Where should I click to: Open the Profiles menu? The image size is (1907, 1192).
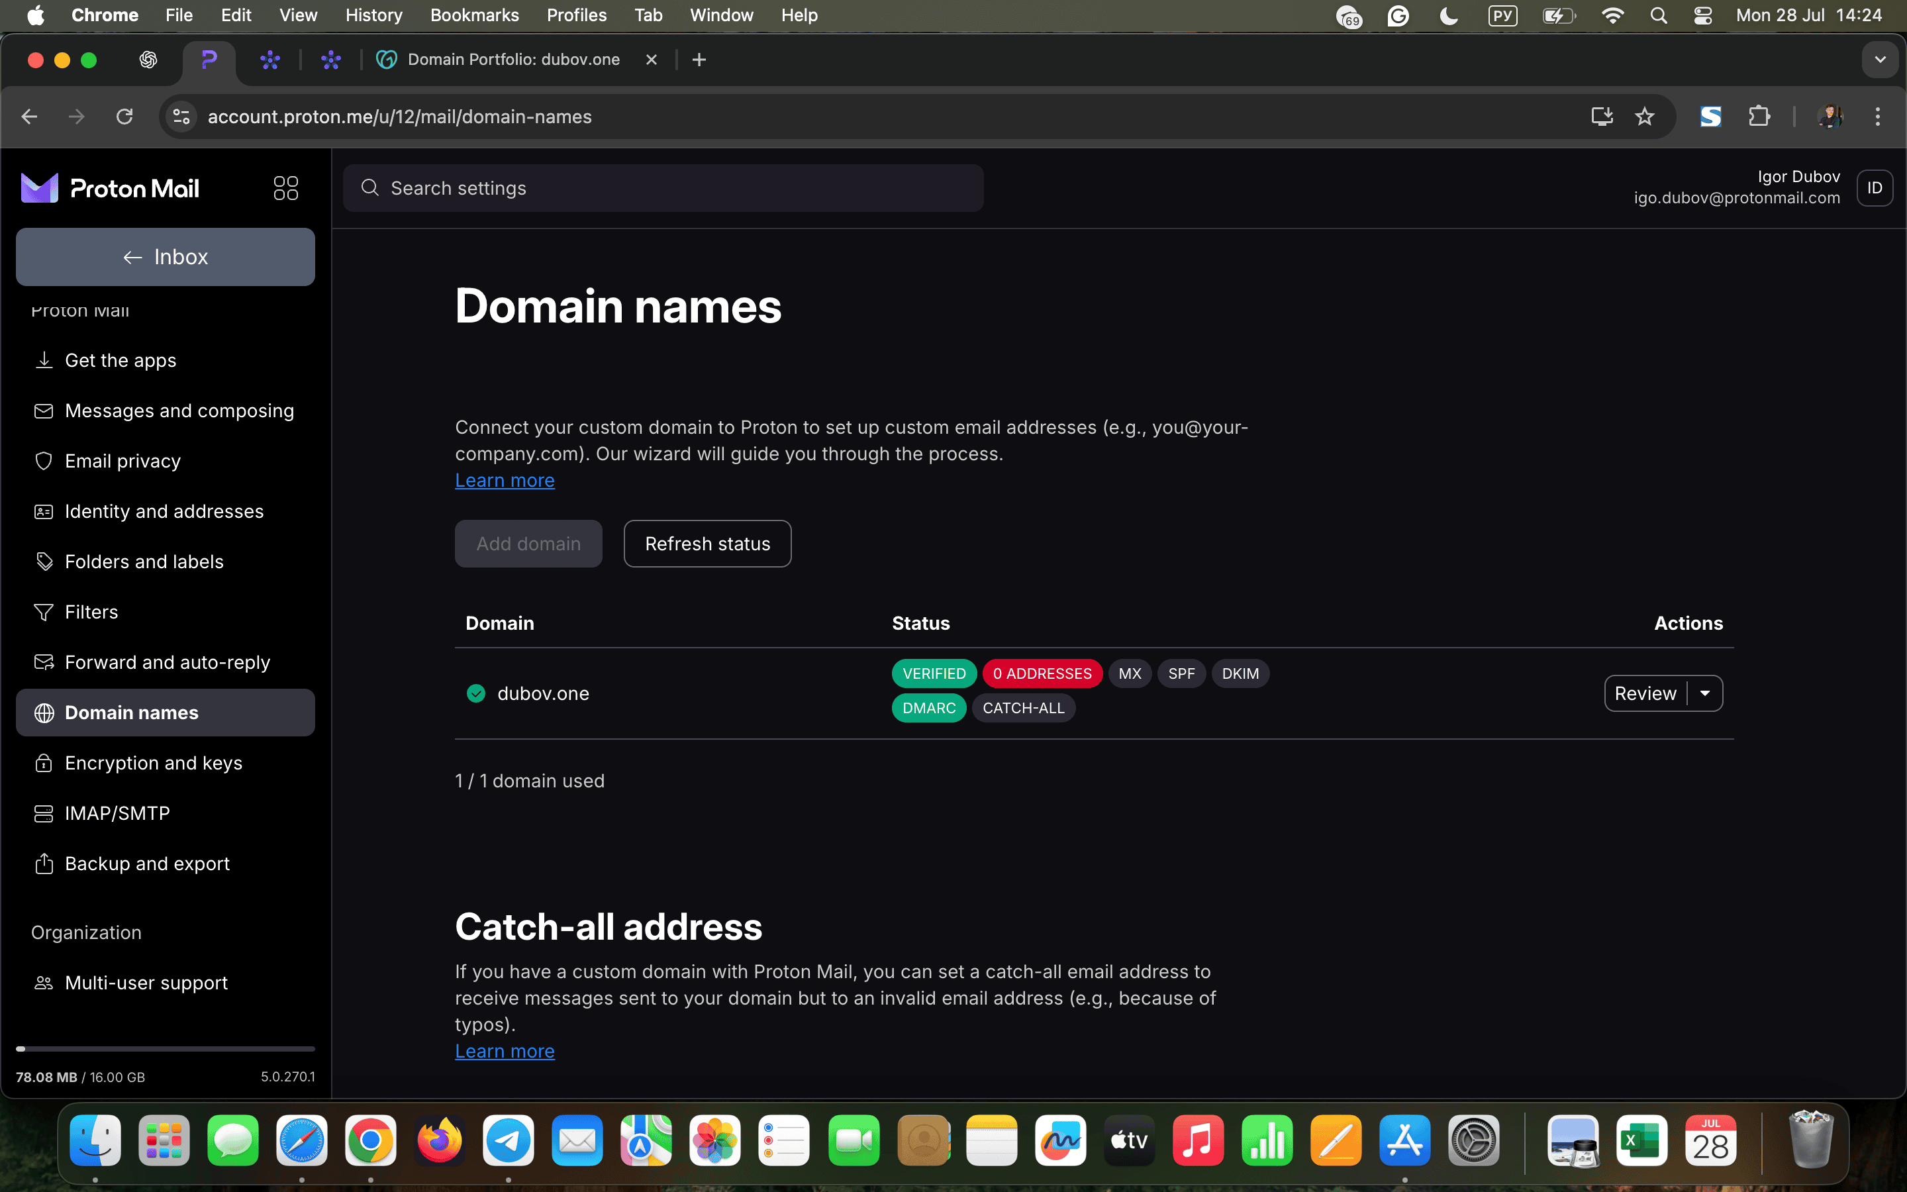tap(577, 16)
